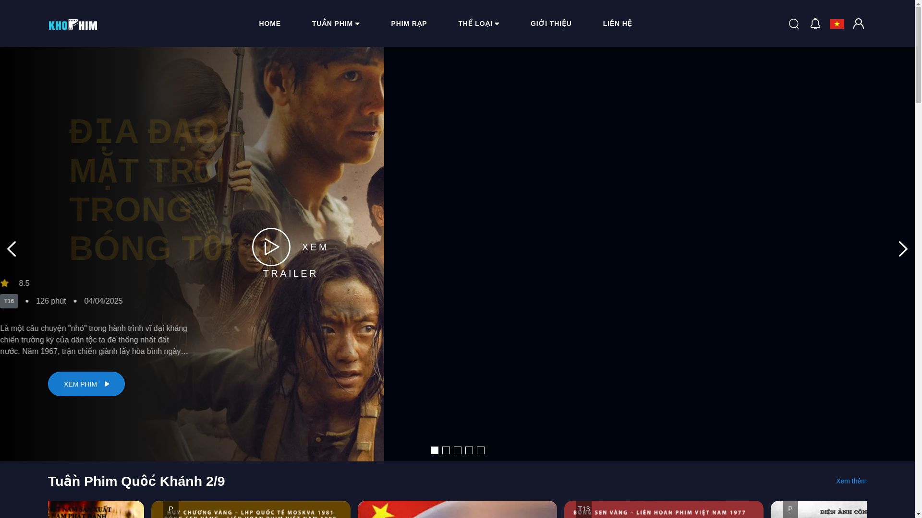Image resolution: width=922 pixels, height=518 pixels.
Task: Go to previous slide arrow
Action: click(x=12, y=249)
